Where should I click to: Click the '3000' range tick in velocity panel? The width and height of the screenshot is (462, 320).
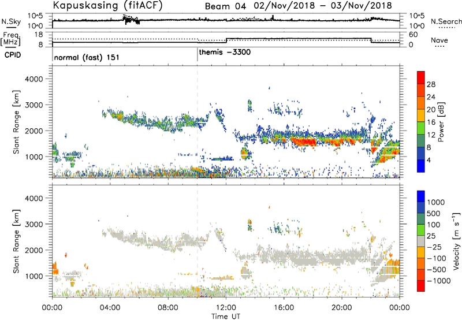[33, 224]
